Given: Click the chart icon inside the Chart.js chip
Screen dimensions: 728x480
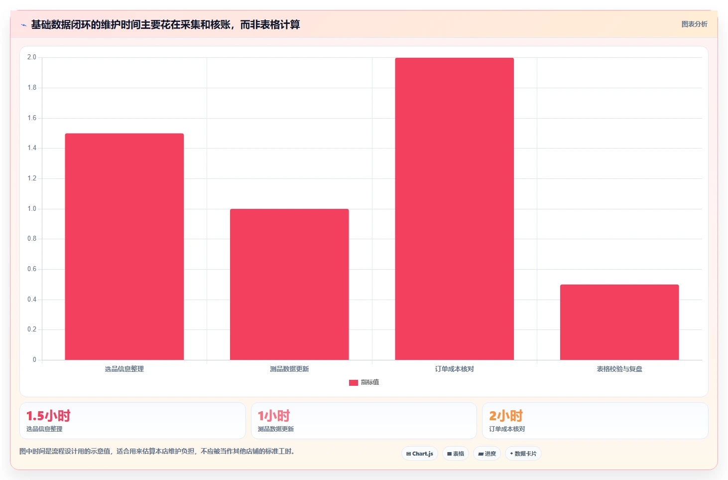Looking at the screenshot, I should click(x=409, y=454).
